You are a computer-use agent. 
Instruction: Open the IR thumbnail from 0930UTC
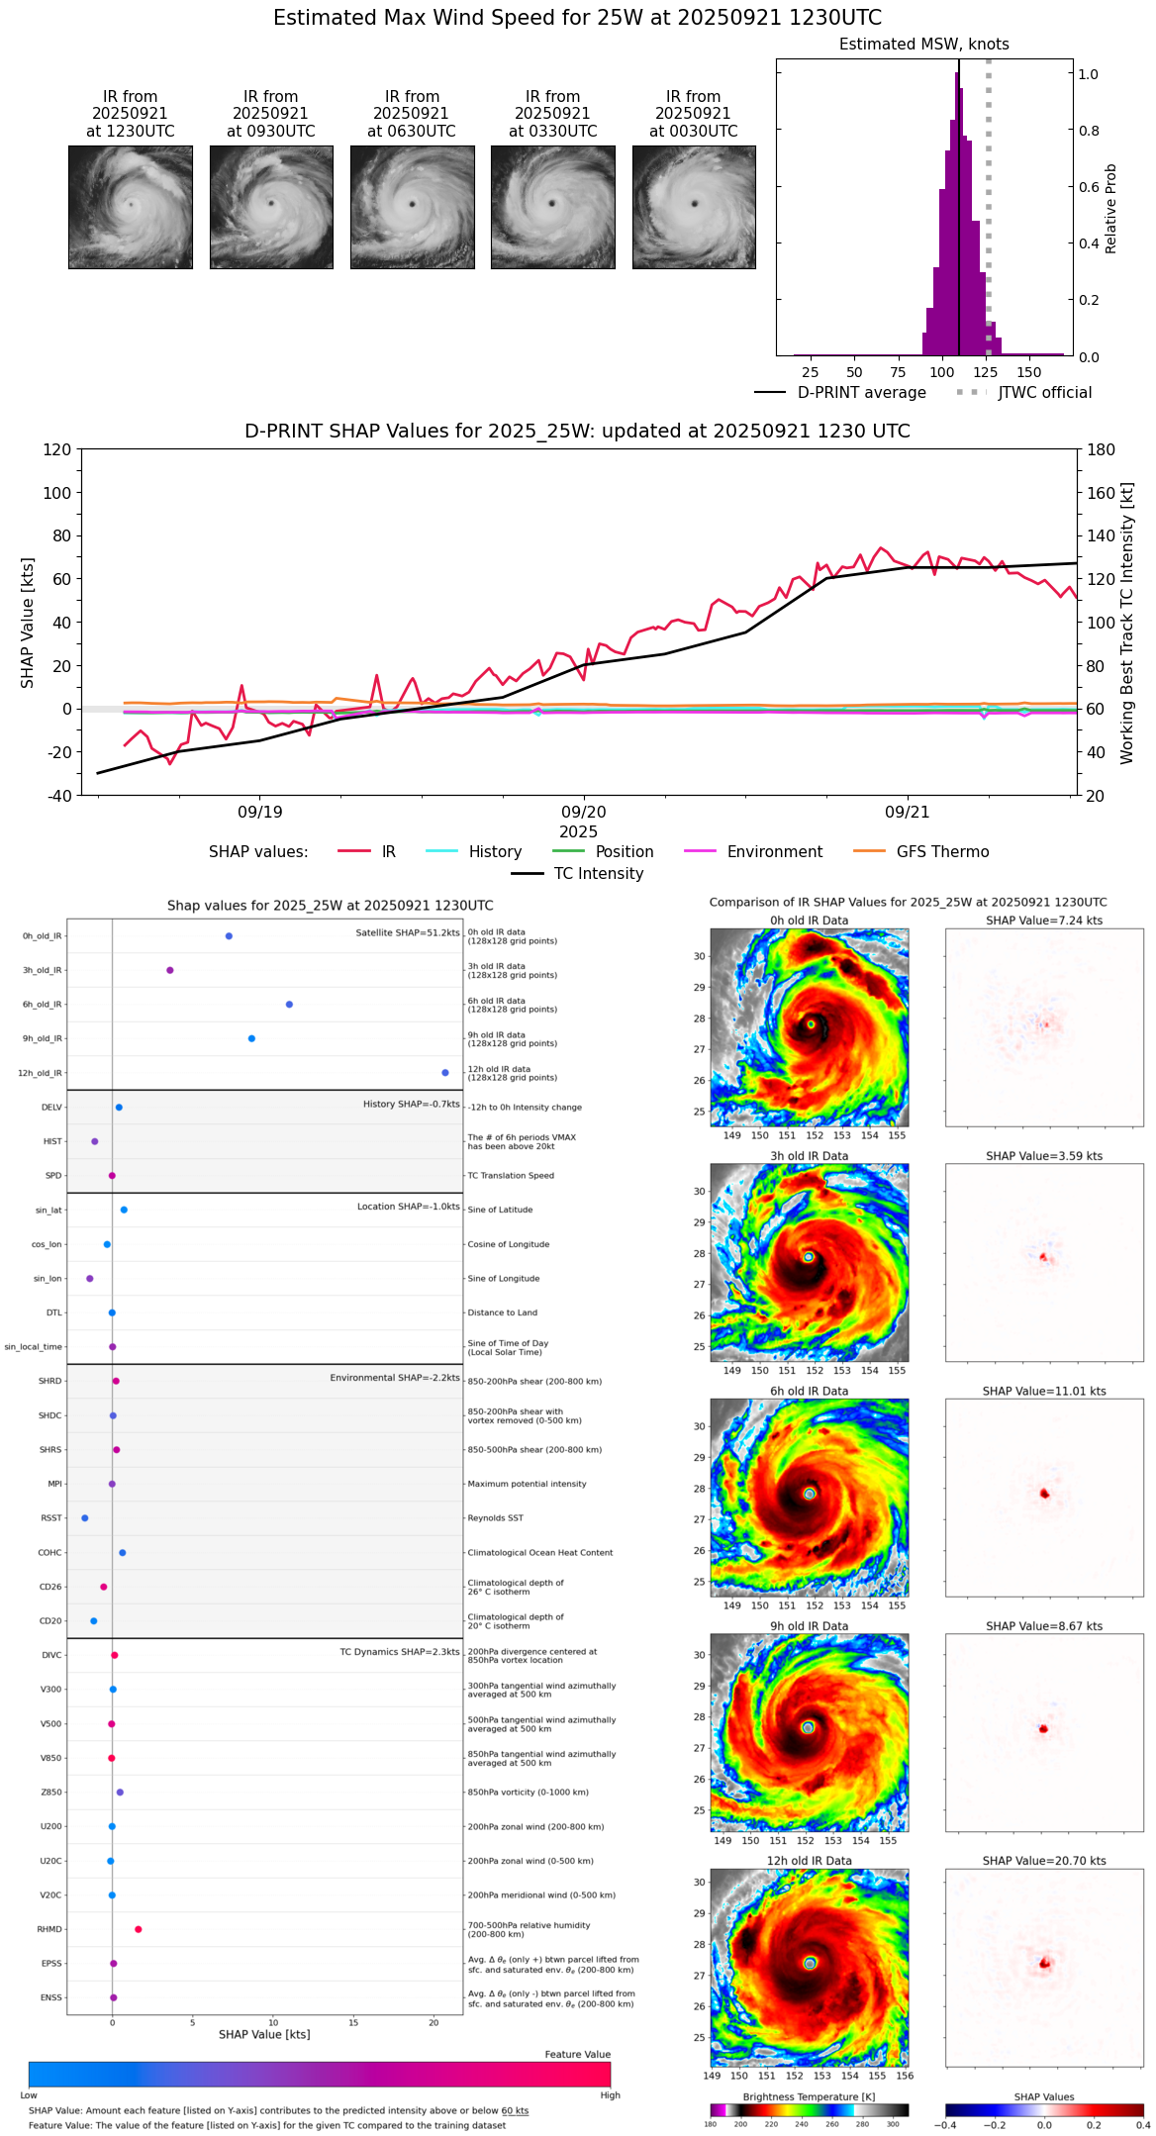[271, 207]
